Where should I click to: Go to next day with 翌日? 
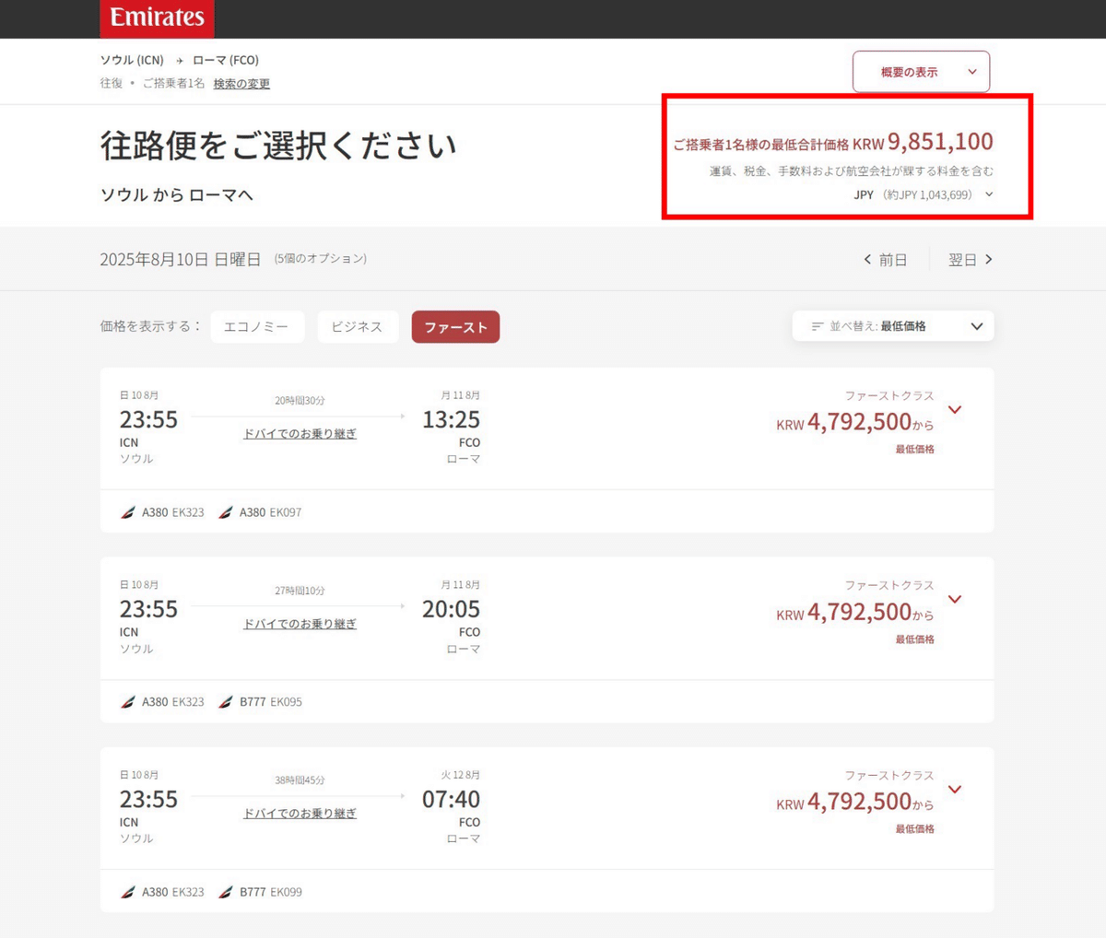(x=971, y=260)
